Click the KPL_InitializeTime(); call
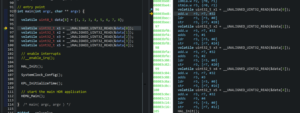Screen dimensions: 300x113 point(42,83)
